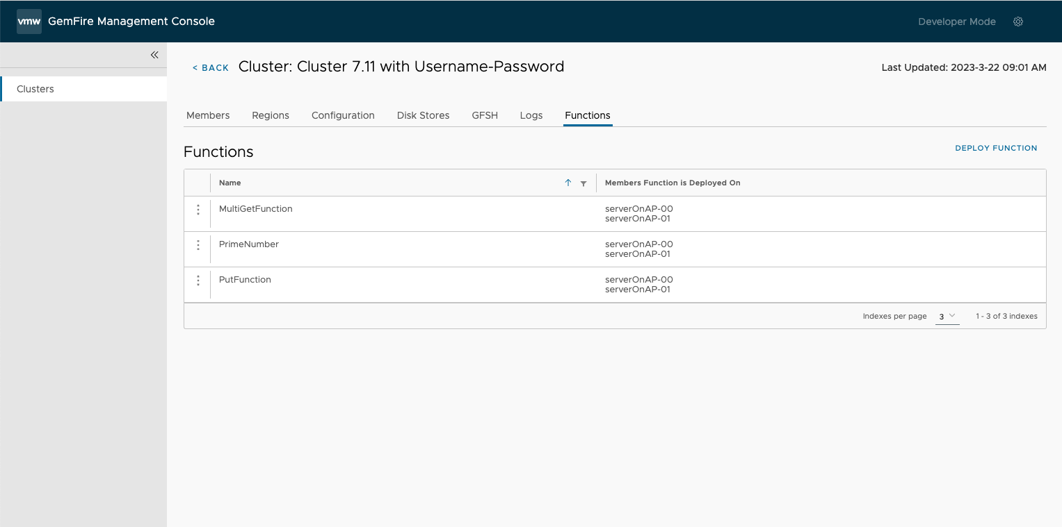Click the GemFire Management Console title
The image size is (1062, 527).
[131, 22]
